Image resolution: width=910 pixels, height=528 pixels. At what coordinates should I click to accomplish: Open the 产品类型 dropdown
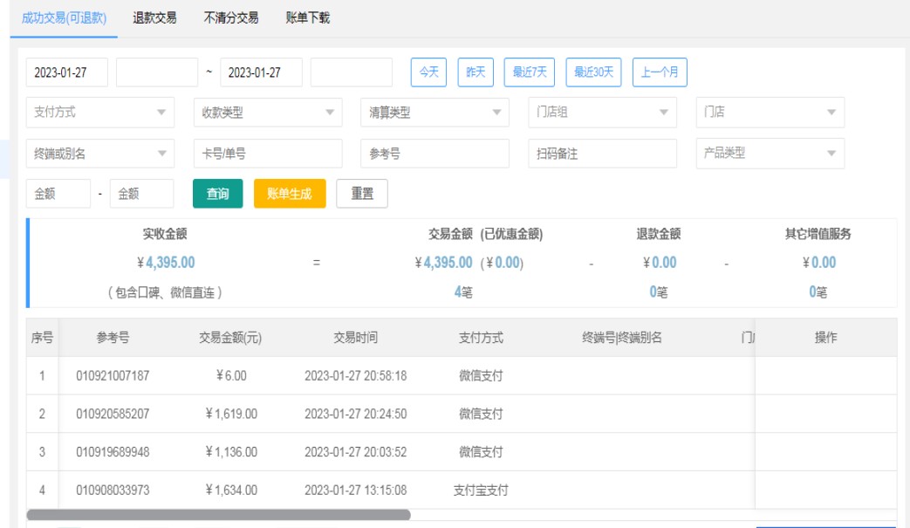tap(770, 154)
